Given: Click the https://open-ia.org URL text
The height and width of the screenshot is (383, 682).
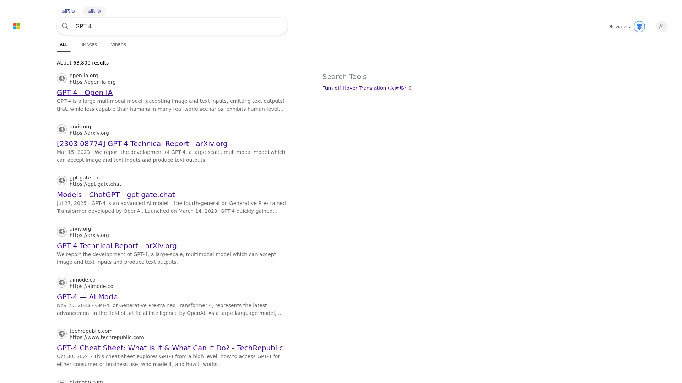Looking at the screenshot, I should (93, 82).
